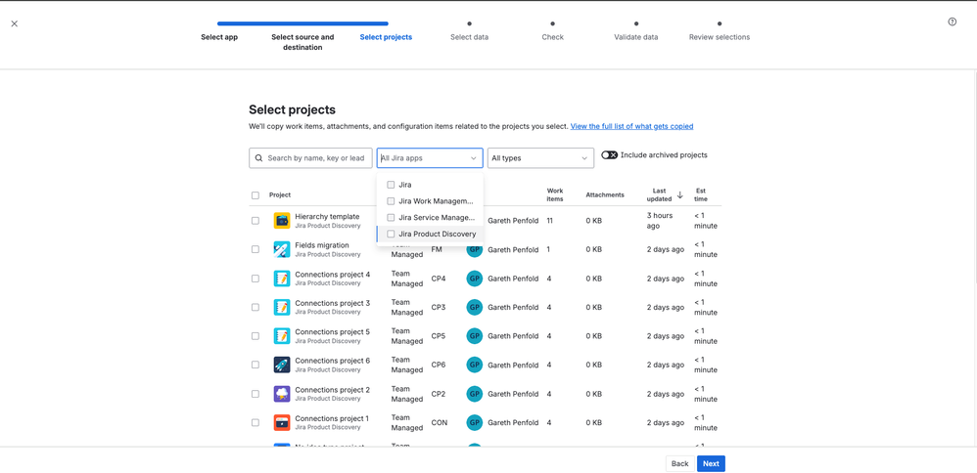Click the Connections project 5 icon
Viewport: 977px width, 473px height.
pos(282,336)
